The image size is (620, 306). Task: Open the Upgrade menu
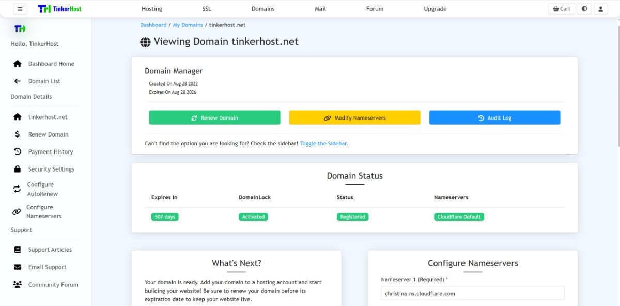(435, 9)
